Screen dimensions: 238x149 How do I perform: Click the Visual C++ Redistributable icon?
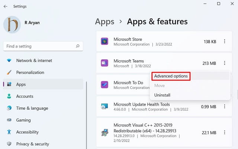point(104,133)
